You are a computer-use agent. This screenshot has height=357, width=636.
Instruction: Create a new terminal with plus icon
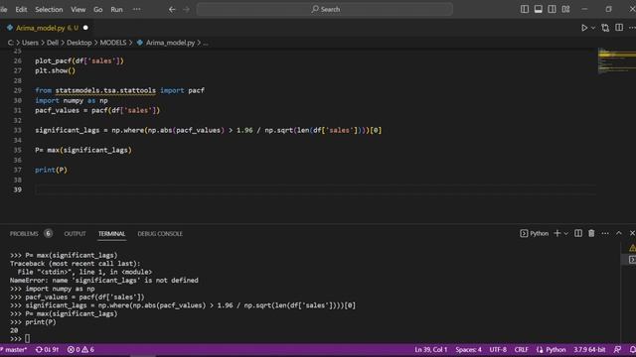pyautogui.click(x=557, y=233)
